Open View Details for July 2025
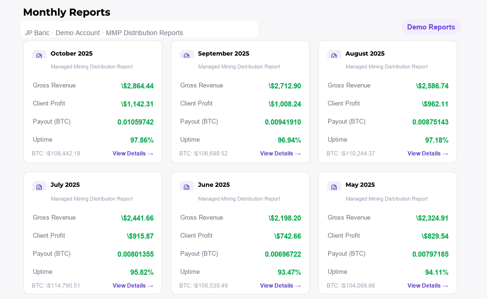 [133, 286]
